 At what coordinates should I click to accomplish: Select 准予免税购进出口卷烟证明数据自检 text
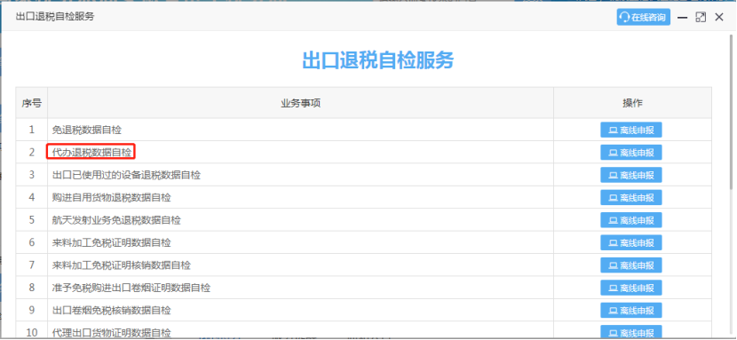131,288
